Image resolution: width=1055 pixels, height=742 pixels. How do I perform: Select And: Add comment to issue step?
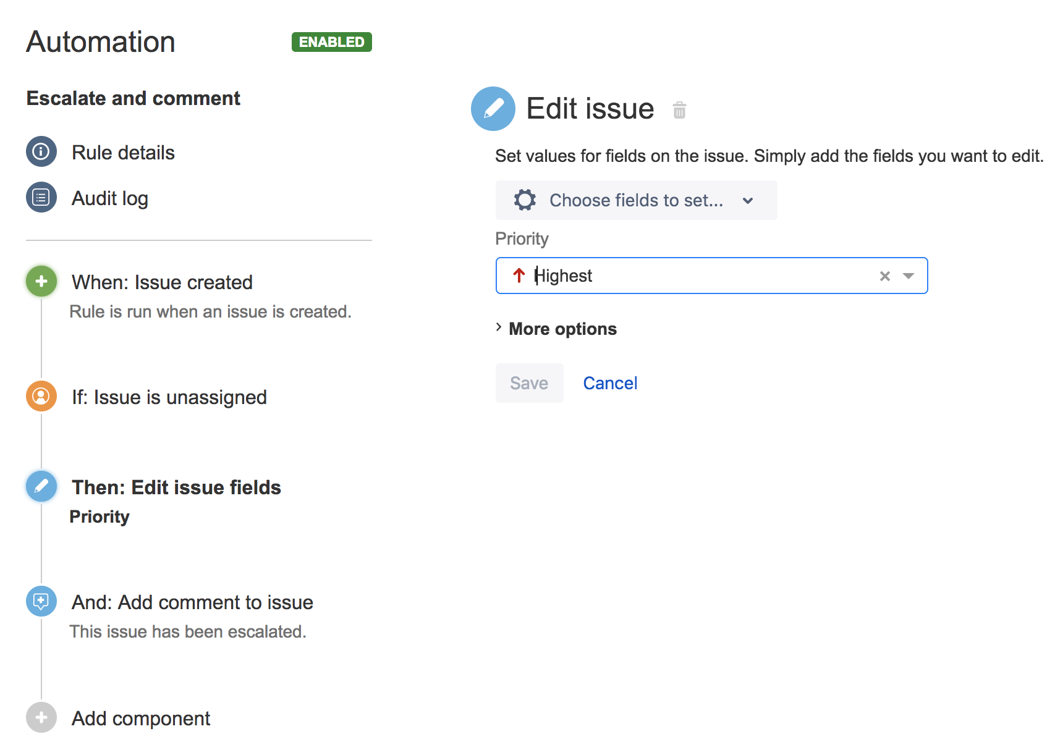(x=192, y=602)
